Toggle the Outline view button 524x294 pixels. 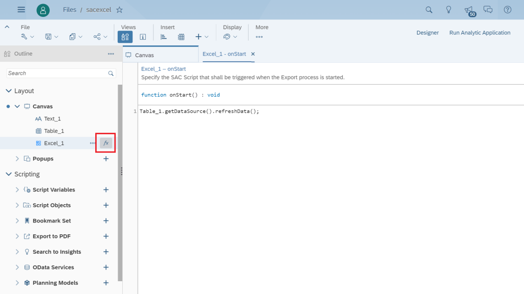(x=125, y=37)
